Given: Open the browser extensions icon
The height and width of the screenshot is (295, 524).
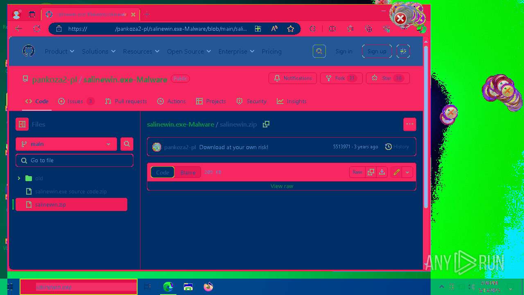Looking at the screenshot, I should [313, 29].
